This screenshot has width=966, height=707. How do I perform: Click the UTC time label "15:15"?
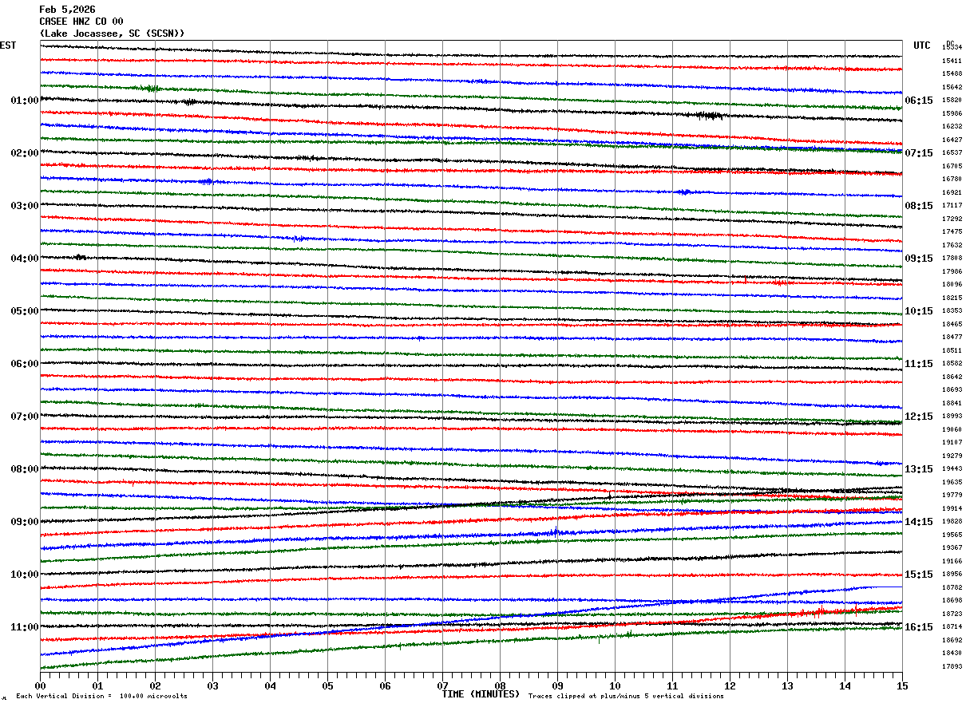pos(919,575)
